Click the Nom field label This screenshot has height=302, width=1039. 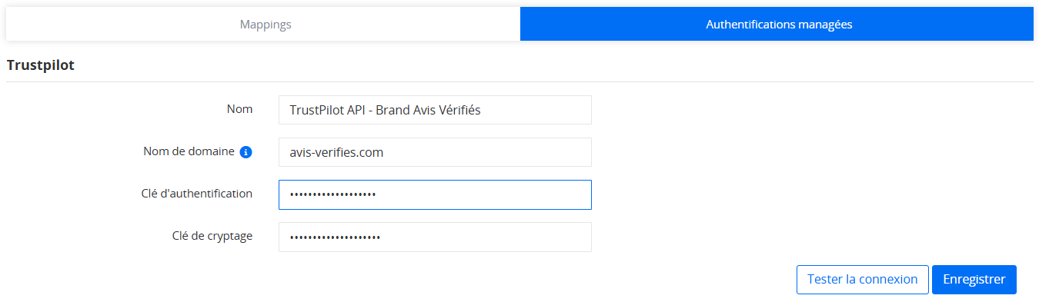(x=239, y=109)
